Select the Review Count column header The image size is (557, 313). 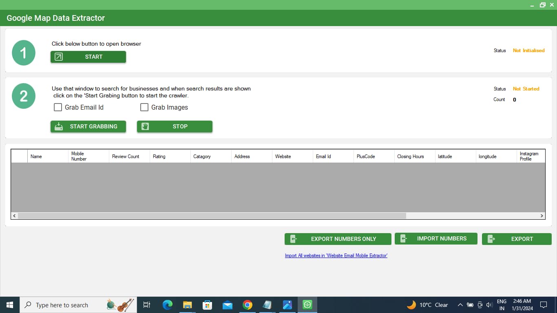point(129,156)
